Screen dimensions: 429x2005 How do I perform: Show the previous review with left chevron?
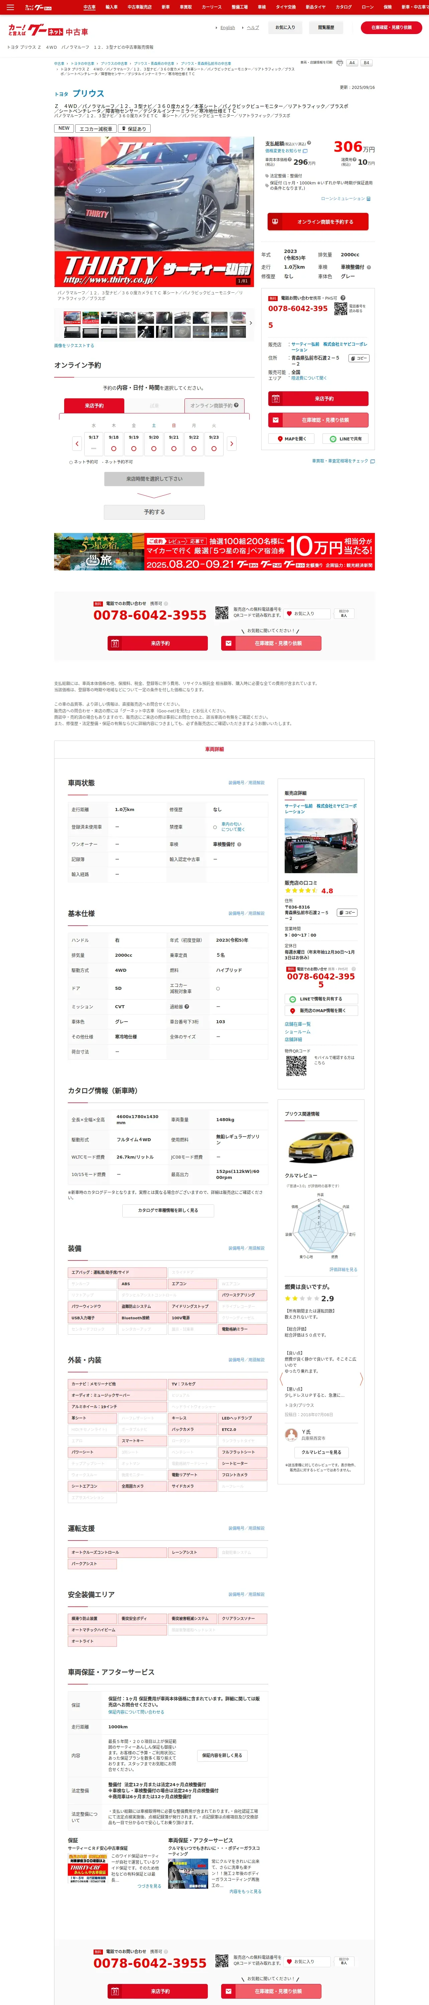pos(281,1379)
